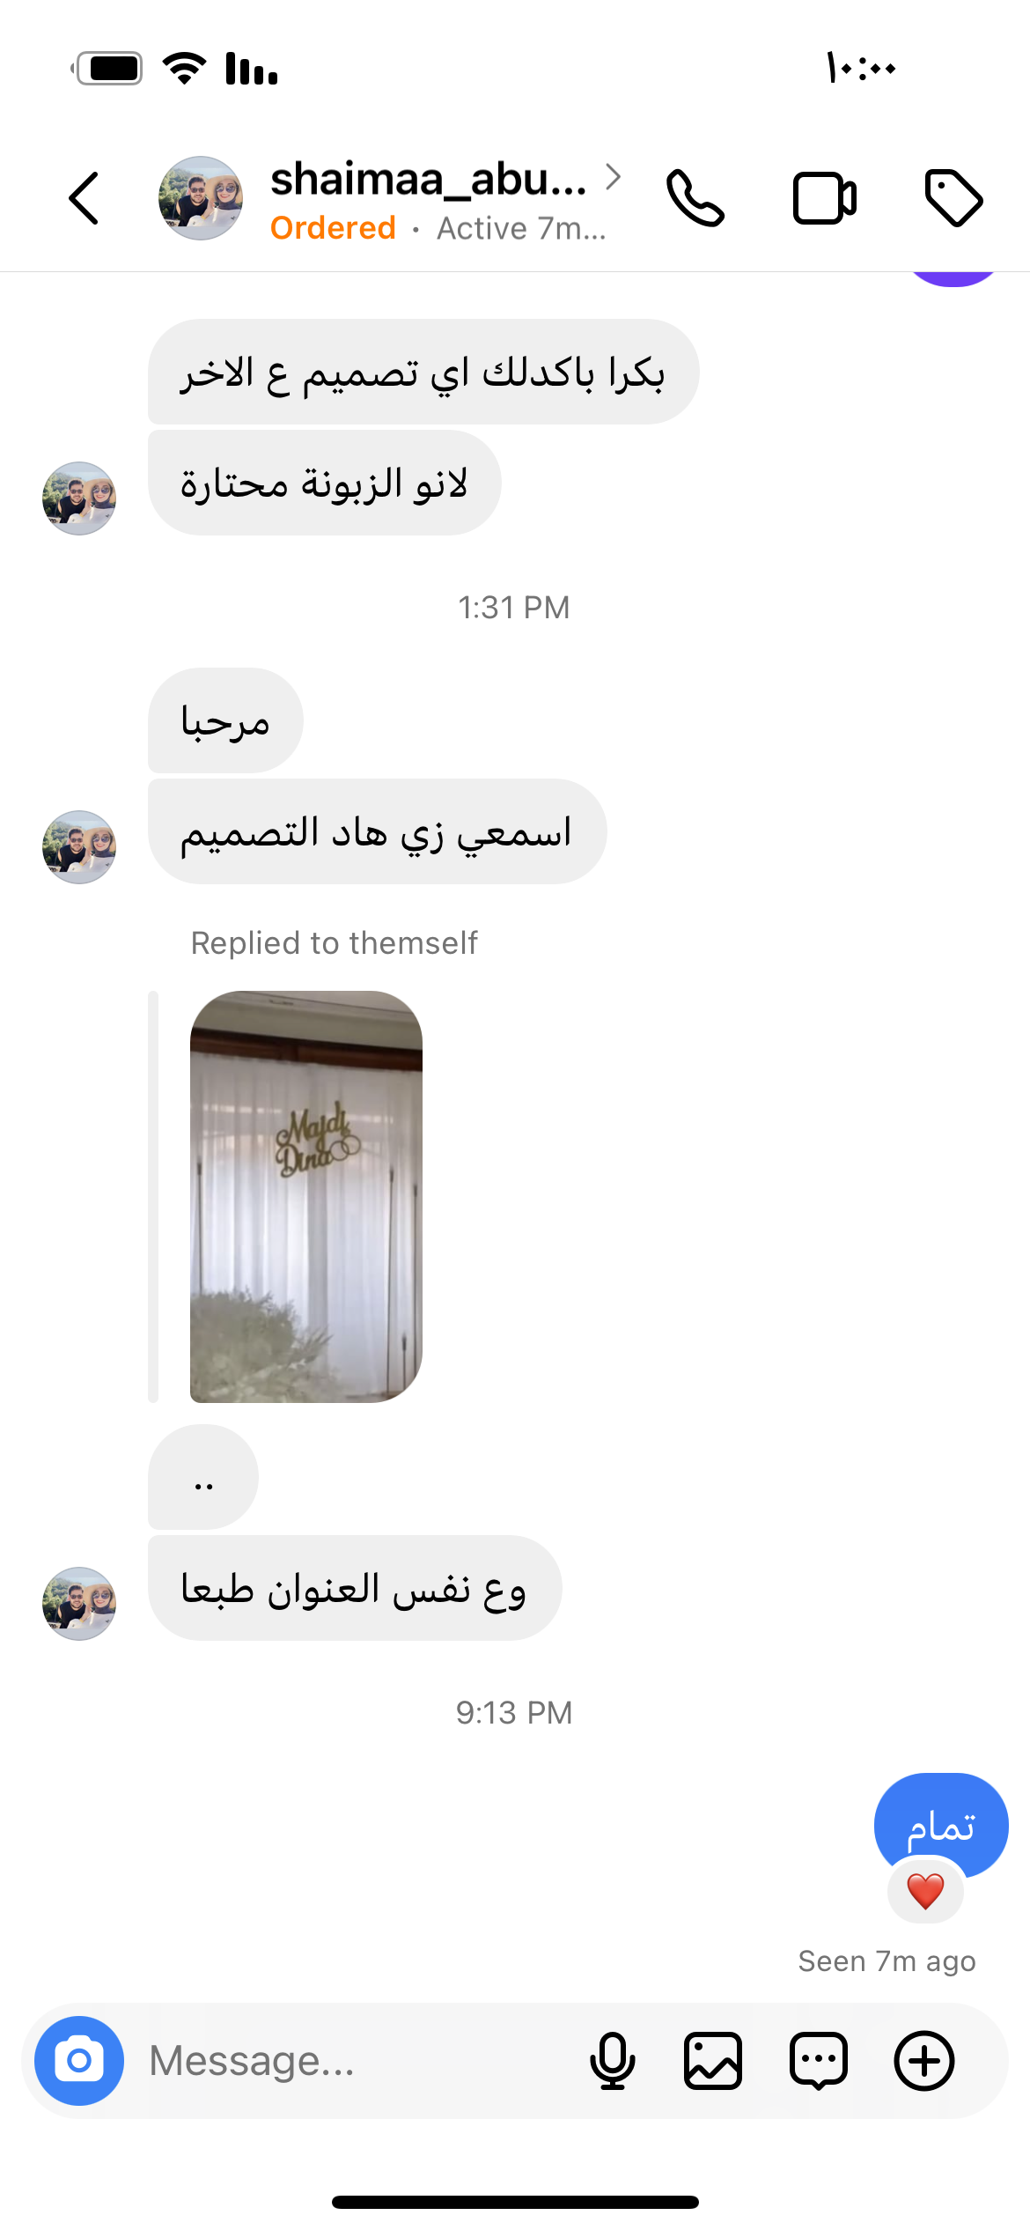Viewport: 1030px width, 2230px height.
Task: Open photo gallery picker icon
Action: click(713, 2061)
